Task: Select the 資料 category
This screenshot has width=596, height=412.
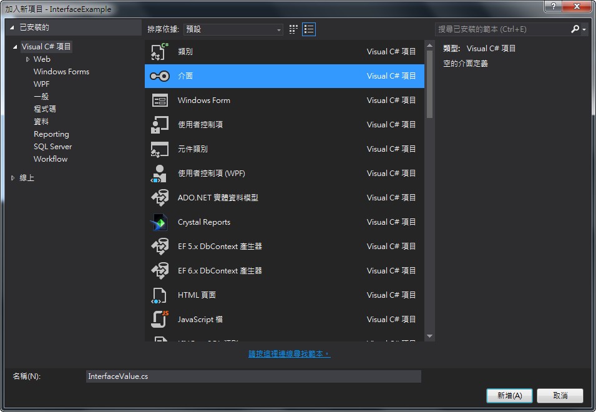Action: click(x=41, y=122)
